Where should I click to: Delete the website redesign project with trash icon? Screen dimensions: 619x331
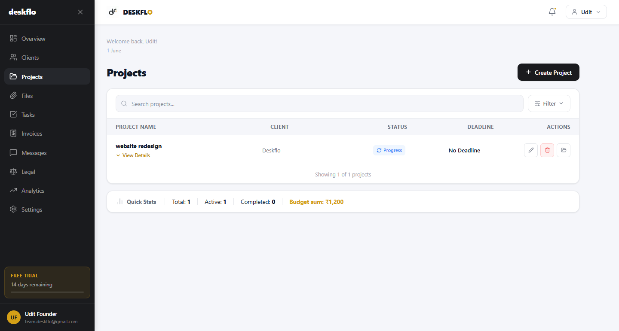pos(547,150)
